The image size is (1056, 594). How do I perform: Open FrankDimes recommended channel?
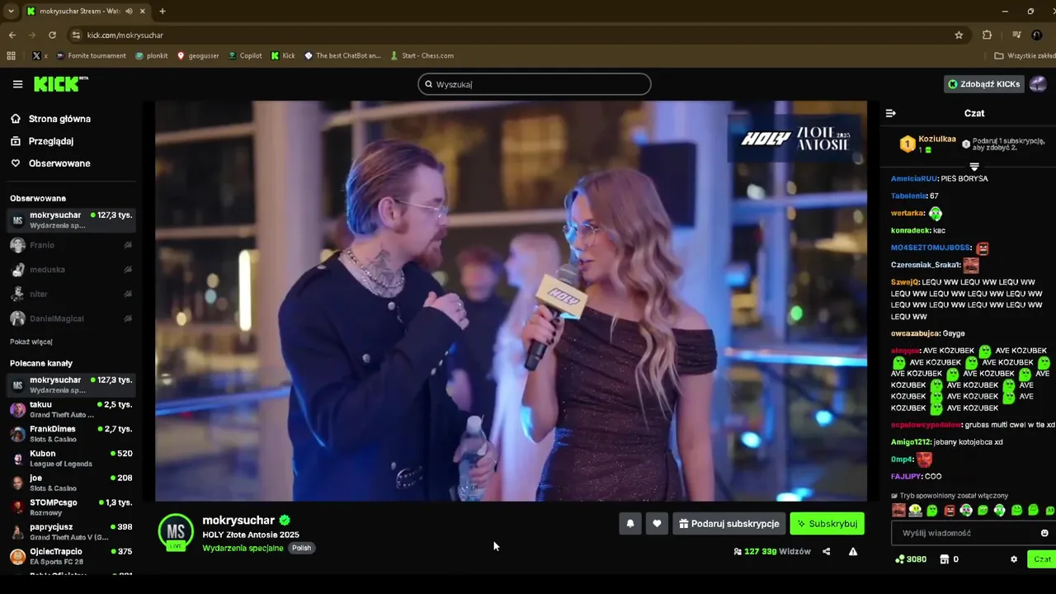click(x=71, y=434)
